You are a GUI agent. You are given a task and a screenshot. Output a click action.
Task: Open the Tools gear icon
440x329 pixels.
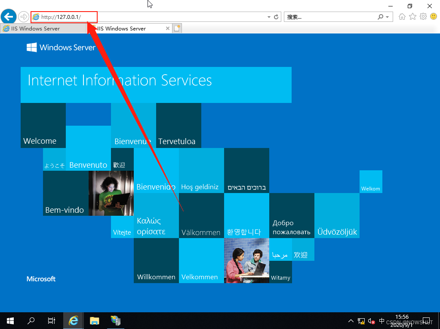coord(423,17)
